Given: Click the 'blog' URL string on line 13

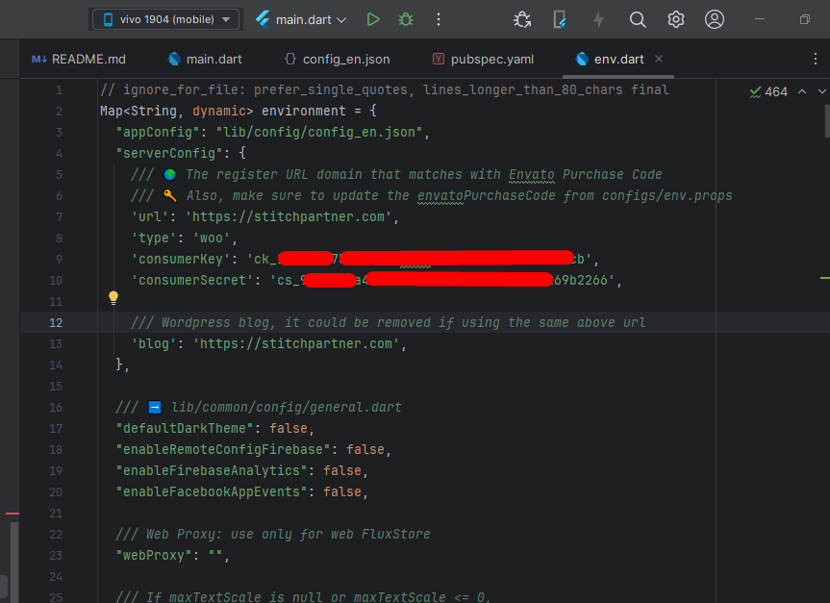Looking at the screenshot, I should 296,343.
